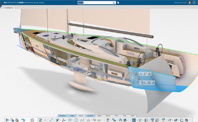Click the Sketch positioned icon
Screen dimensions: 198x122
click(x=40, y=120)
